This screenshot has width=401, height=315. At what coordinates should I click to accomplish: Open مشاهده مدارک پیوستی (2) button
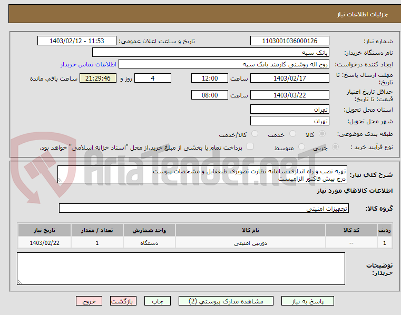click(x=226, y=301)
